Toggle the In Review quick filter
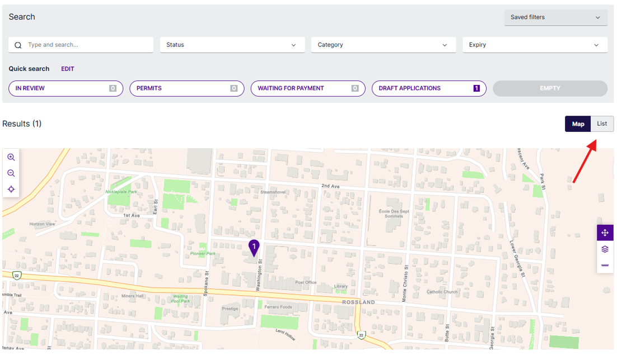 click(x=66, y=88)
